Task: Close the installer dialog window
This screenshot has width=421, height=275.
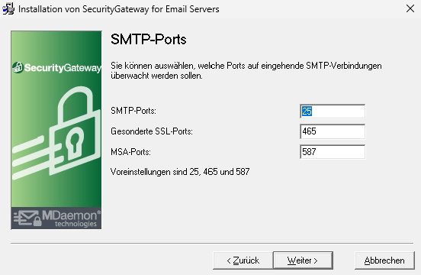Action: click(x=410, y=8)
